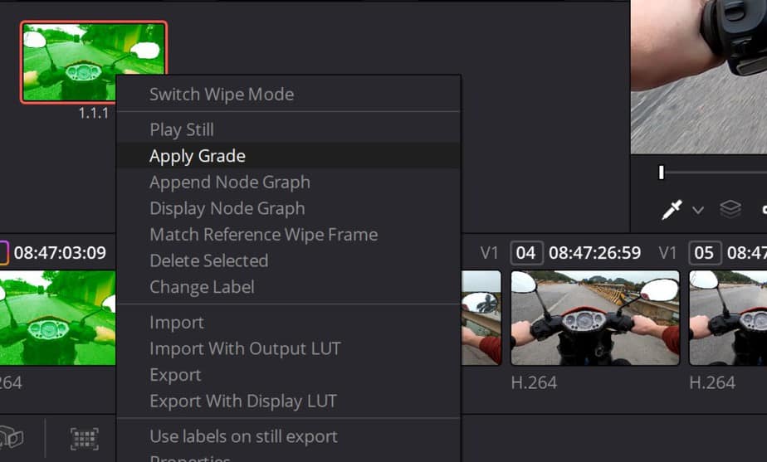Toggle Use labels on still export
This screenshot has width=767, height=462.
click(289, 436)
